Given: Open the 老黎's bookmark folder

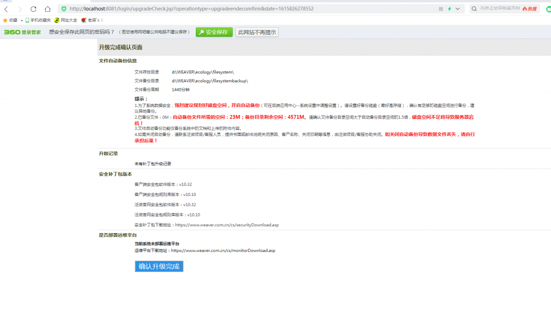Looking at the screenshot, I should [93, 20].
